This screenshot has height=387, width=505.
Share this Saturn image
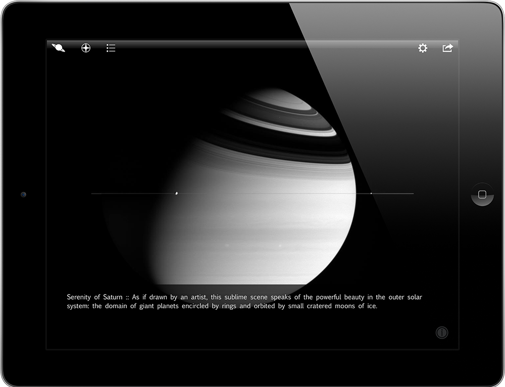(x=447, y=48)
